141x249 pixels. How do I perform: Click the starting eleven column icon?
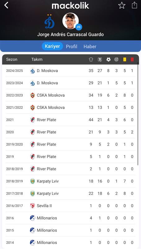click(100, 59)
